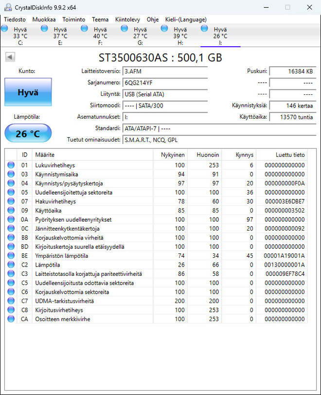Image resolution: width=321 pixels, height=395 pixels.
Task: Open the Kieli-(Language) menu
Action: tap(186, 19)
